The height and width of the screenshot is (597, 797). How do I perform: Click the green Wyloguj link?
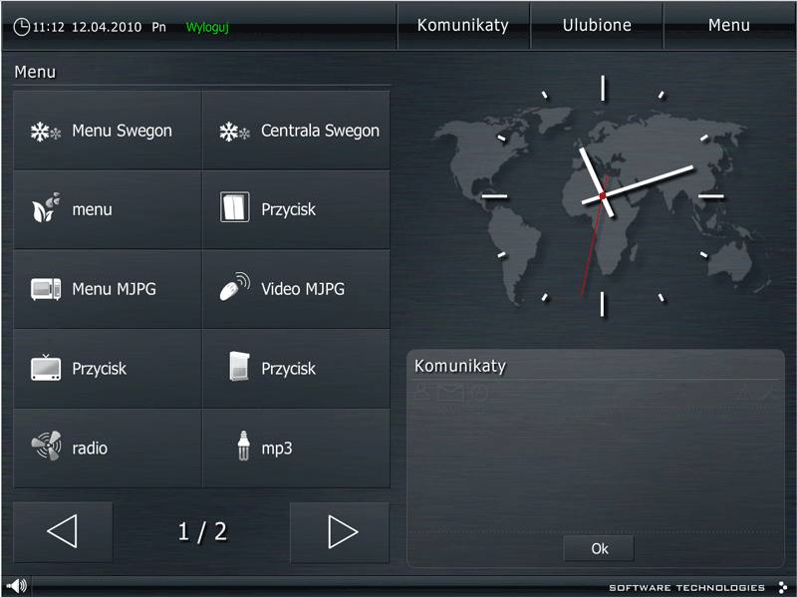pyautogui.click(x=207, y=28)
